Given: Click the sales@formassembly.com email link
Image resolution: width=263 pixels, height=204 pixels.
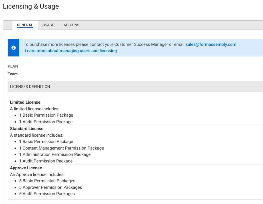Looking at the screenshot, I should click(211, 44).
